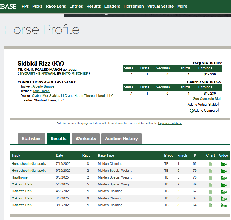Click the CAREER STATISTICS heading
Screen dimensions: 231x220
(205, 82)
